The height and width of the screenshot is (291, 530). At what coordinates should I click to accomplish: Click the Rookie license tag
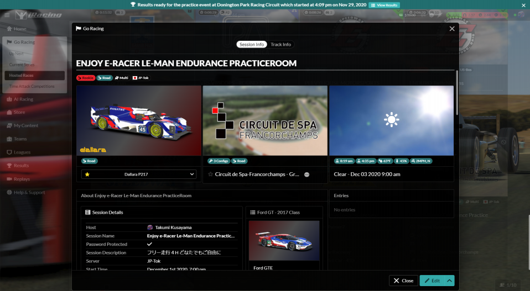point(86,78)
